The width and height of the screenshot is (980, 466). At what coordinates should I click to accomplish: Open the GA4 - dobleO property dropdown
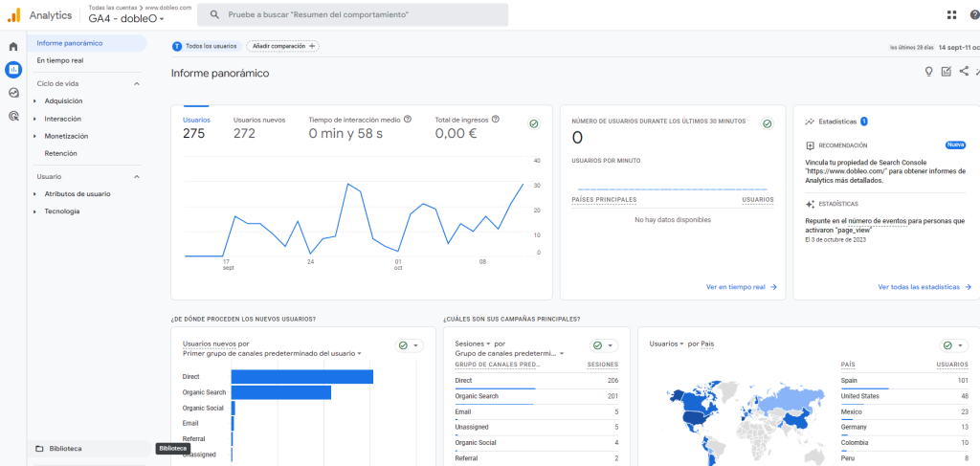[126, 19]
